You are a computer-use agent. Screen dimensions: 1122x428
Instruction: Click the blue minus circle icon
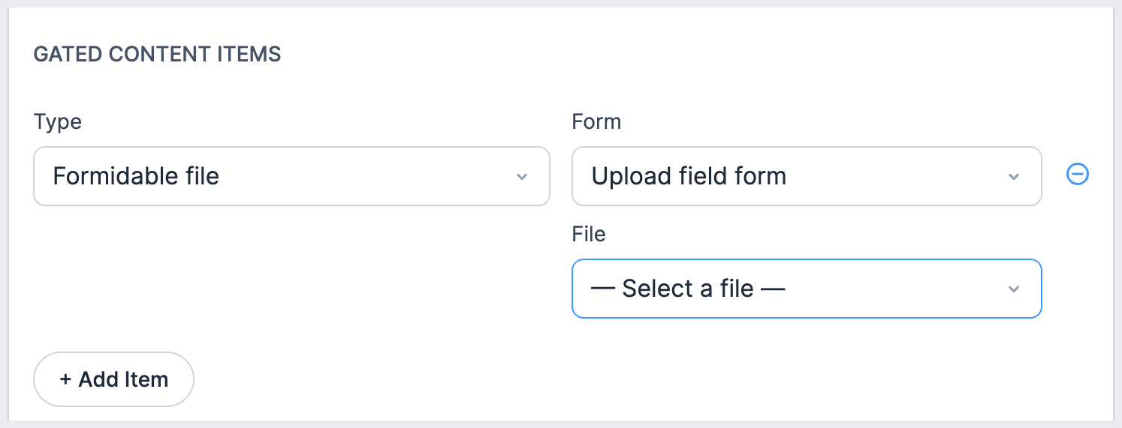(x=1078, y=175)
